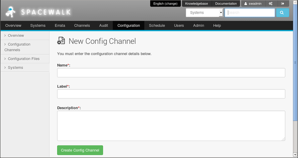Image resolution: width=298 pixels, height=158 pixels.
Task: Click the Description resize grip handle
Action: tap(284, 139)
